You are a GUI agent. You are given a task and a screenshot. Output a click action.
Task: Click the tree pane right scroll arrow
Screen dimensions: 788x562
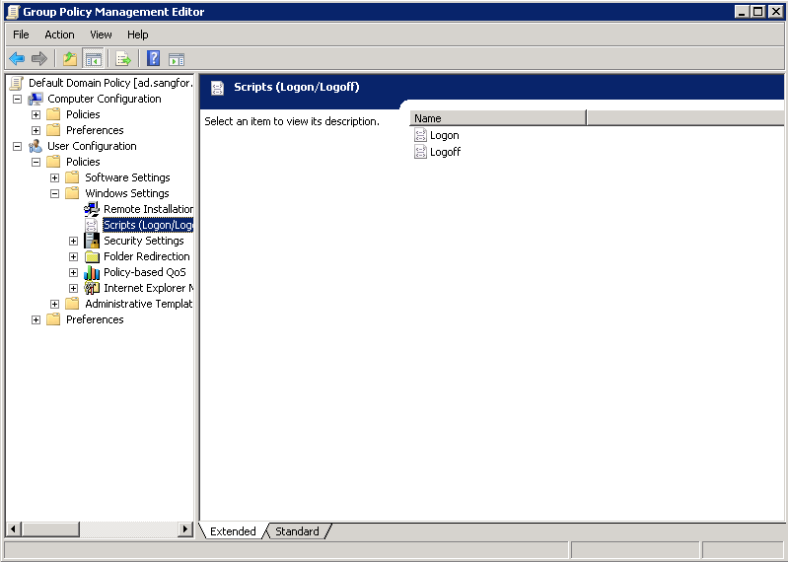pos(185,529)
